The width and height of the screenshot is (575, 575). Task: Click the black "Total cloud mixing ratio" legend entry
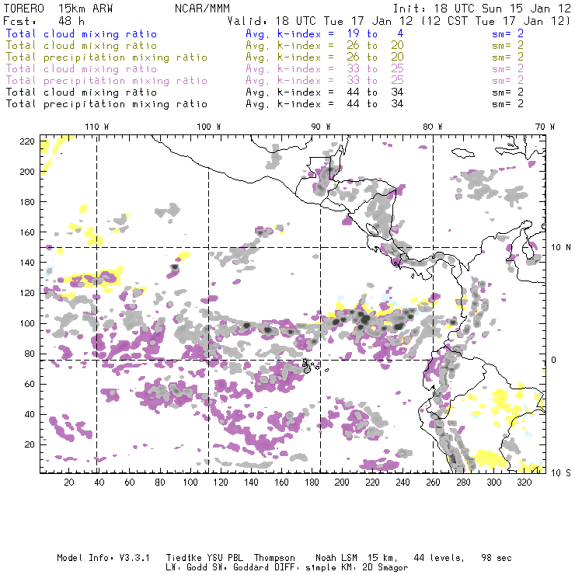(x=82, y=92)
